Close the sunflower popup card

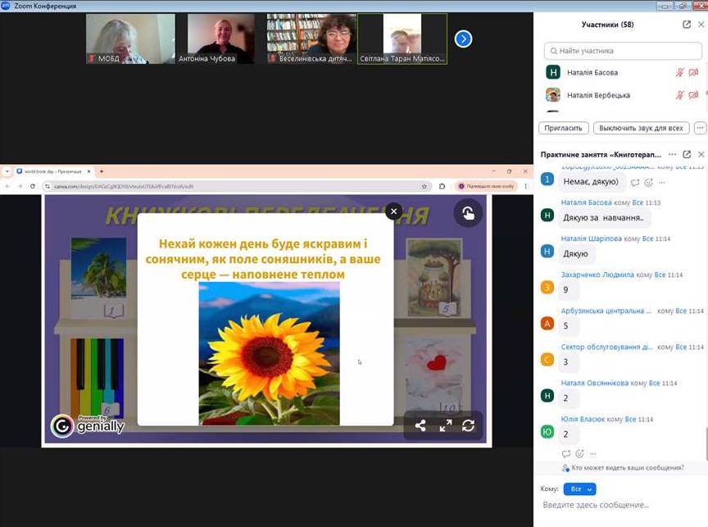click(393, 211)
